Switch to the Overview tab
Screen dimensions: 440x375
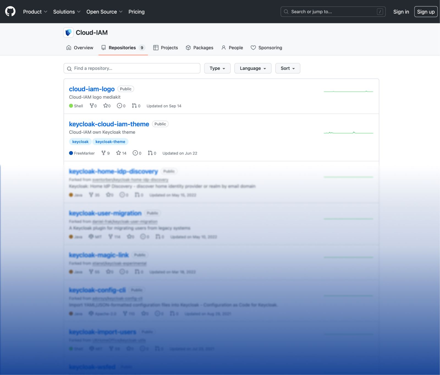[x=79, y=48]
